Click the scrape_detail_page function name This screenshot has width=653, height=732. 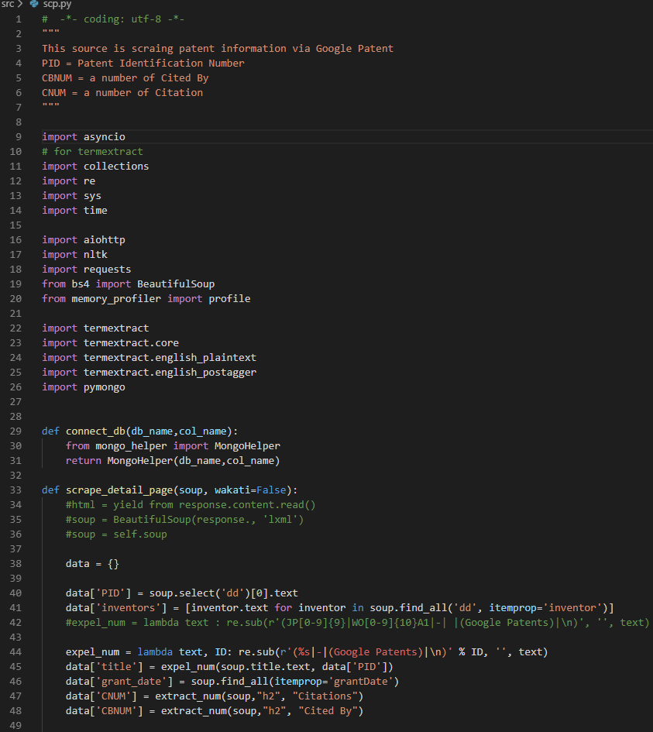pos(119,490)
